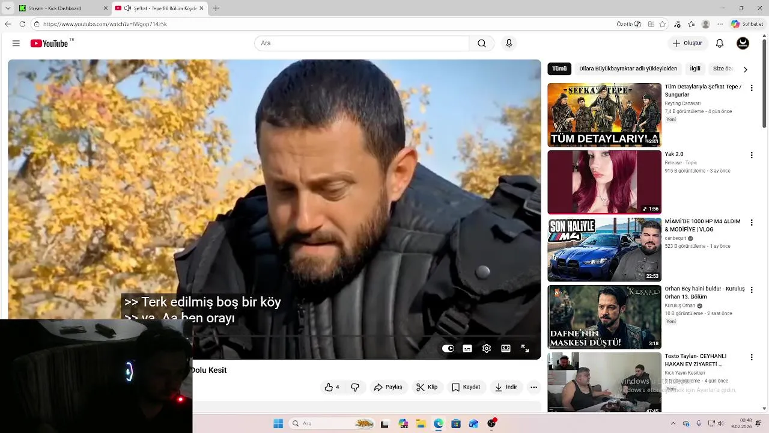Open the YouTube hamburger guide menu
769x433 pixels.
click(x=16, y=43)
